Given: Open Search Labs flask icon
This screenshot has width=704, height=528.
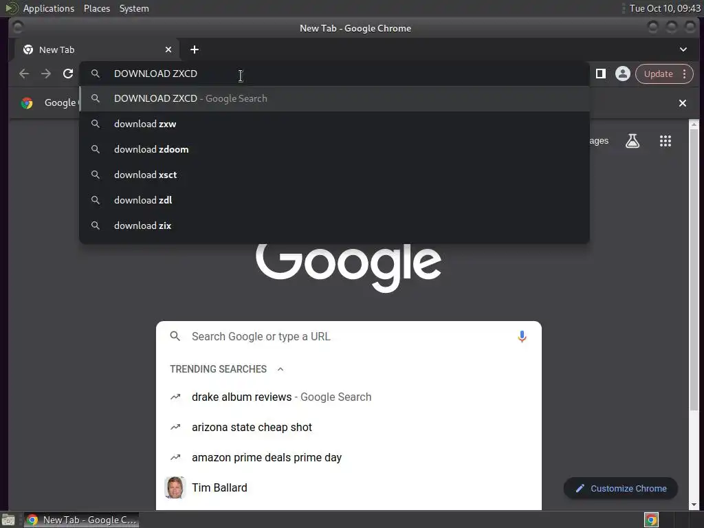Looking at the screenshot, I should (632, 141).
